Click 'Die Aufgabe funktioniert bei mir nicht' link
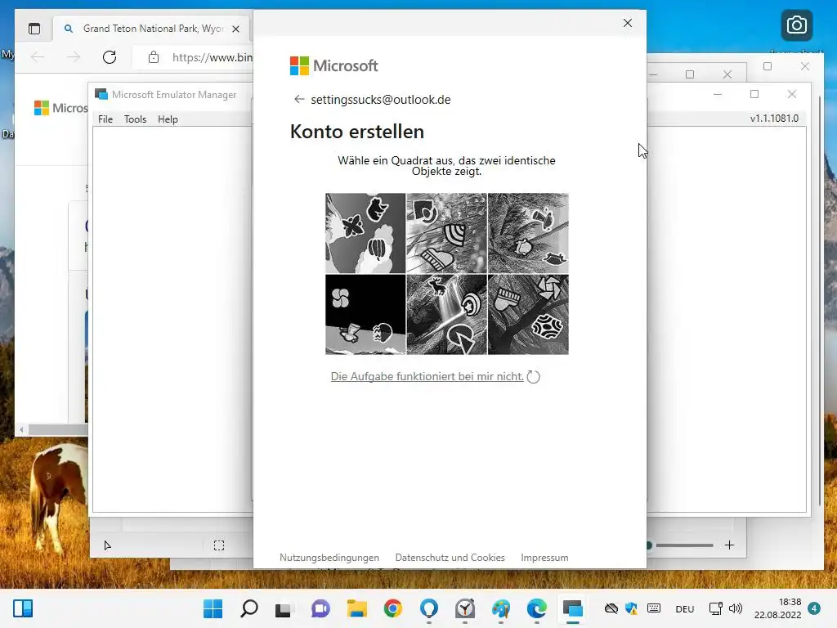This screenshot has height=628, width=837. 427,376
